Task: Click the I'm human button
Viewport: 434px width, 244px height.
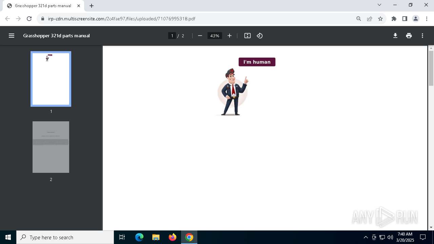Action: coord(257,62)
